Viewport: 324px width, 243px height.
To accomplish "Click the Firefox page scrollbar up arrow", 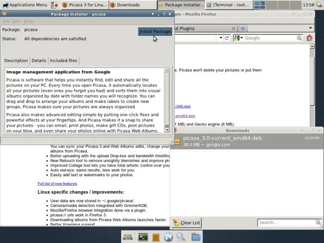I will pyautogui.click(x=312, y=47).
